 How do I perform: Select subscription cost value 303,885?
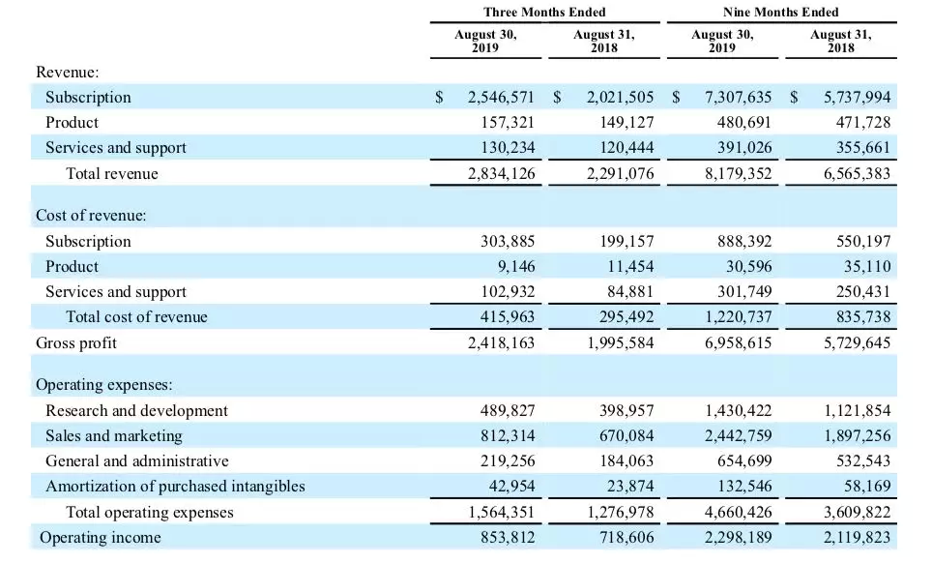[508, 242]
